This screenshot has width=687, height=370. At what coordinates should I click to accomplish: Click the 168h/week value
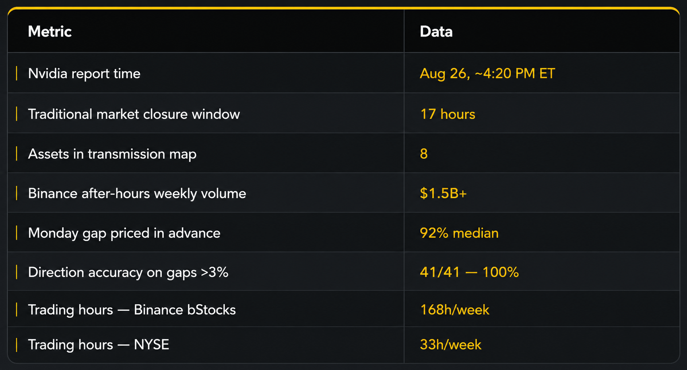coord(454,310)
